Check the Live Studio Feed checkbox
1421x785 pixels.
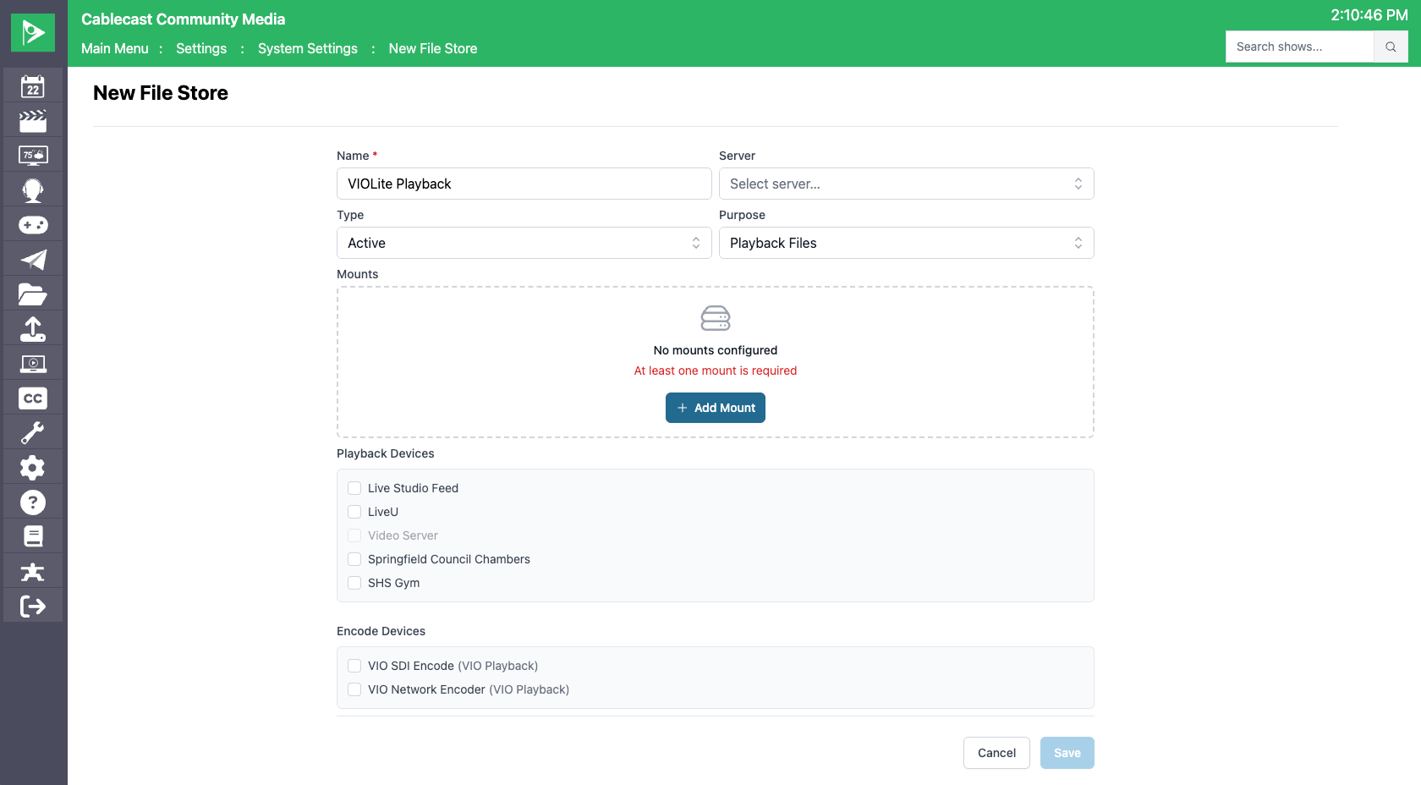354,488
